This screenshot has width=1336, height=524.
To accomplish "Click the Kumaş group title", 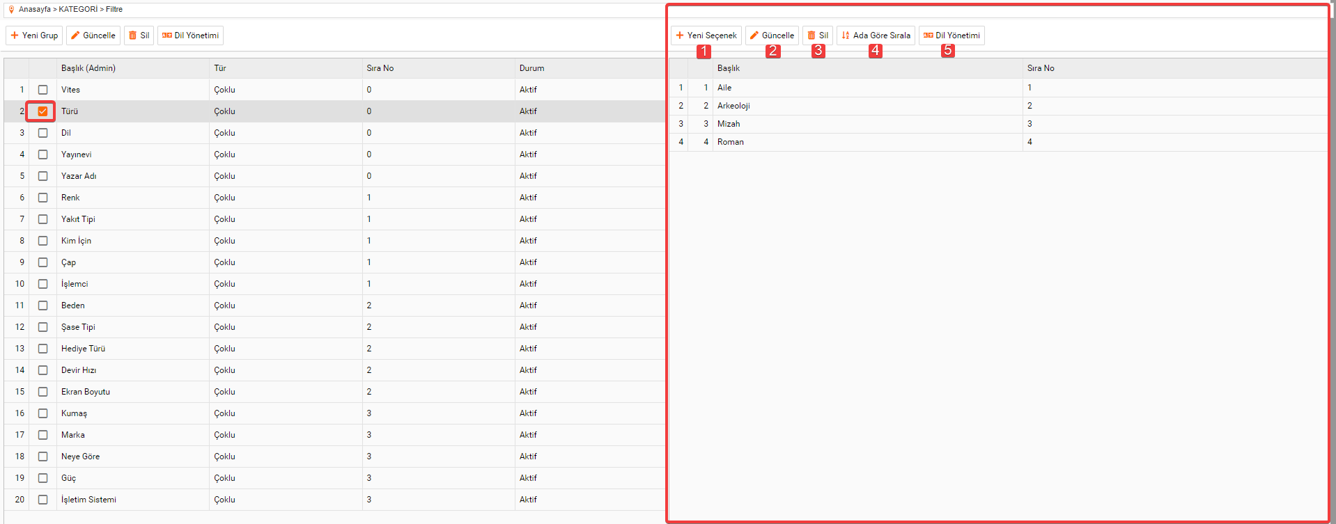I will coord(74,413).
